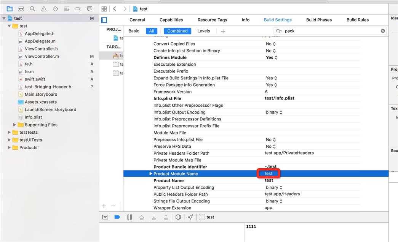This screenshot has width=398, height=242.
Task: Change Property List Output Encoding dropdown
Action: 274,187
